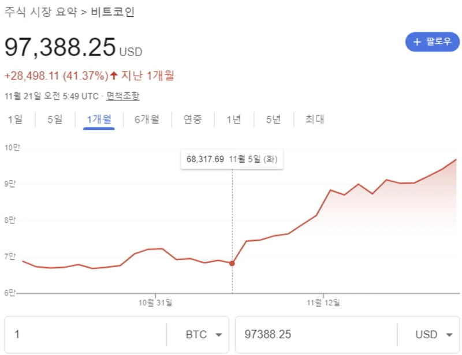Click the BTC amount input field
The image size is (462, 355).
pyautogui.click(x=87, y=335)
